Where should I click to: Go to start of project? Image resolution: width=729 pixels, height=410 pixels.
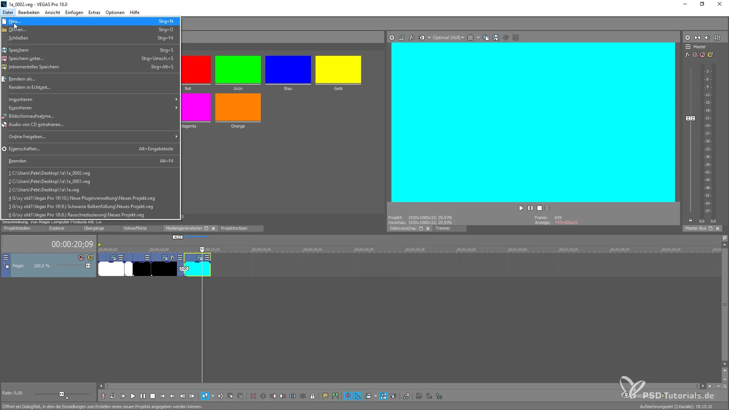tap(162, 396)
